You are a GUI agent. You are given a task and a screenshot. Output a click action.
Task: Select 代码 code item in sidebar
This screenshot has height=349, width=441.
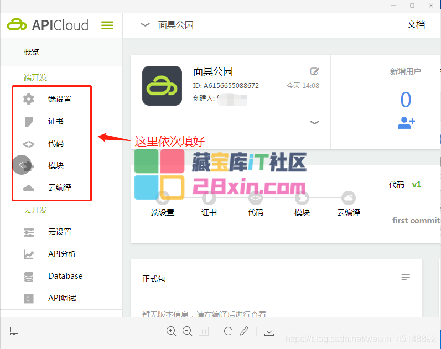point(55,144)
